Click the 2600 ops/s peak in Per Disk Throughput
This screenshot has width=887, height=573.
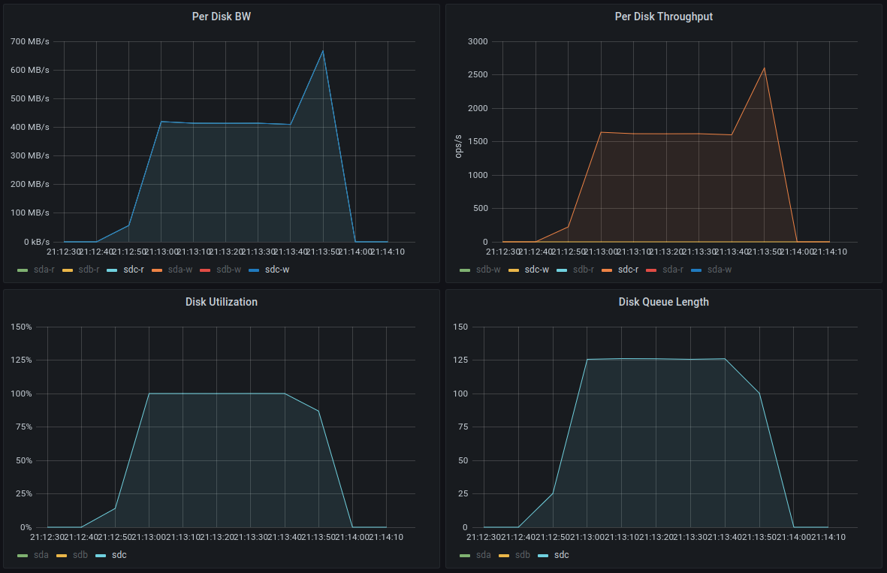(x=765, y=68)
